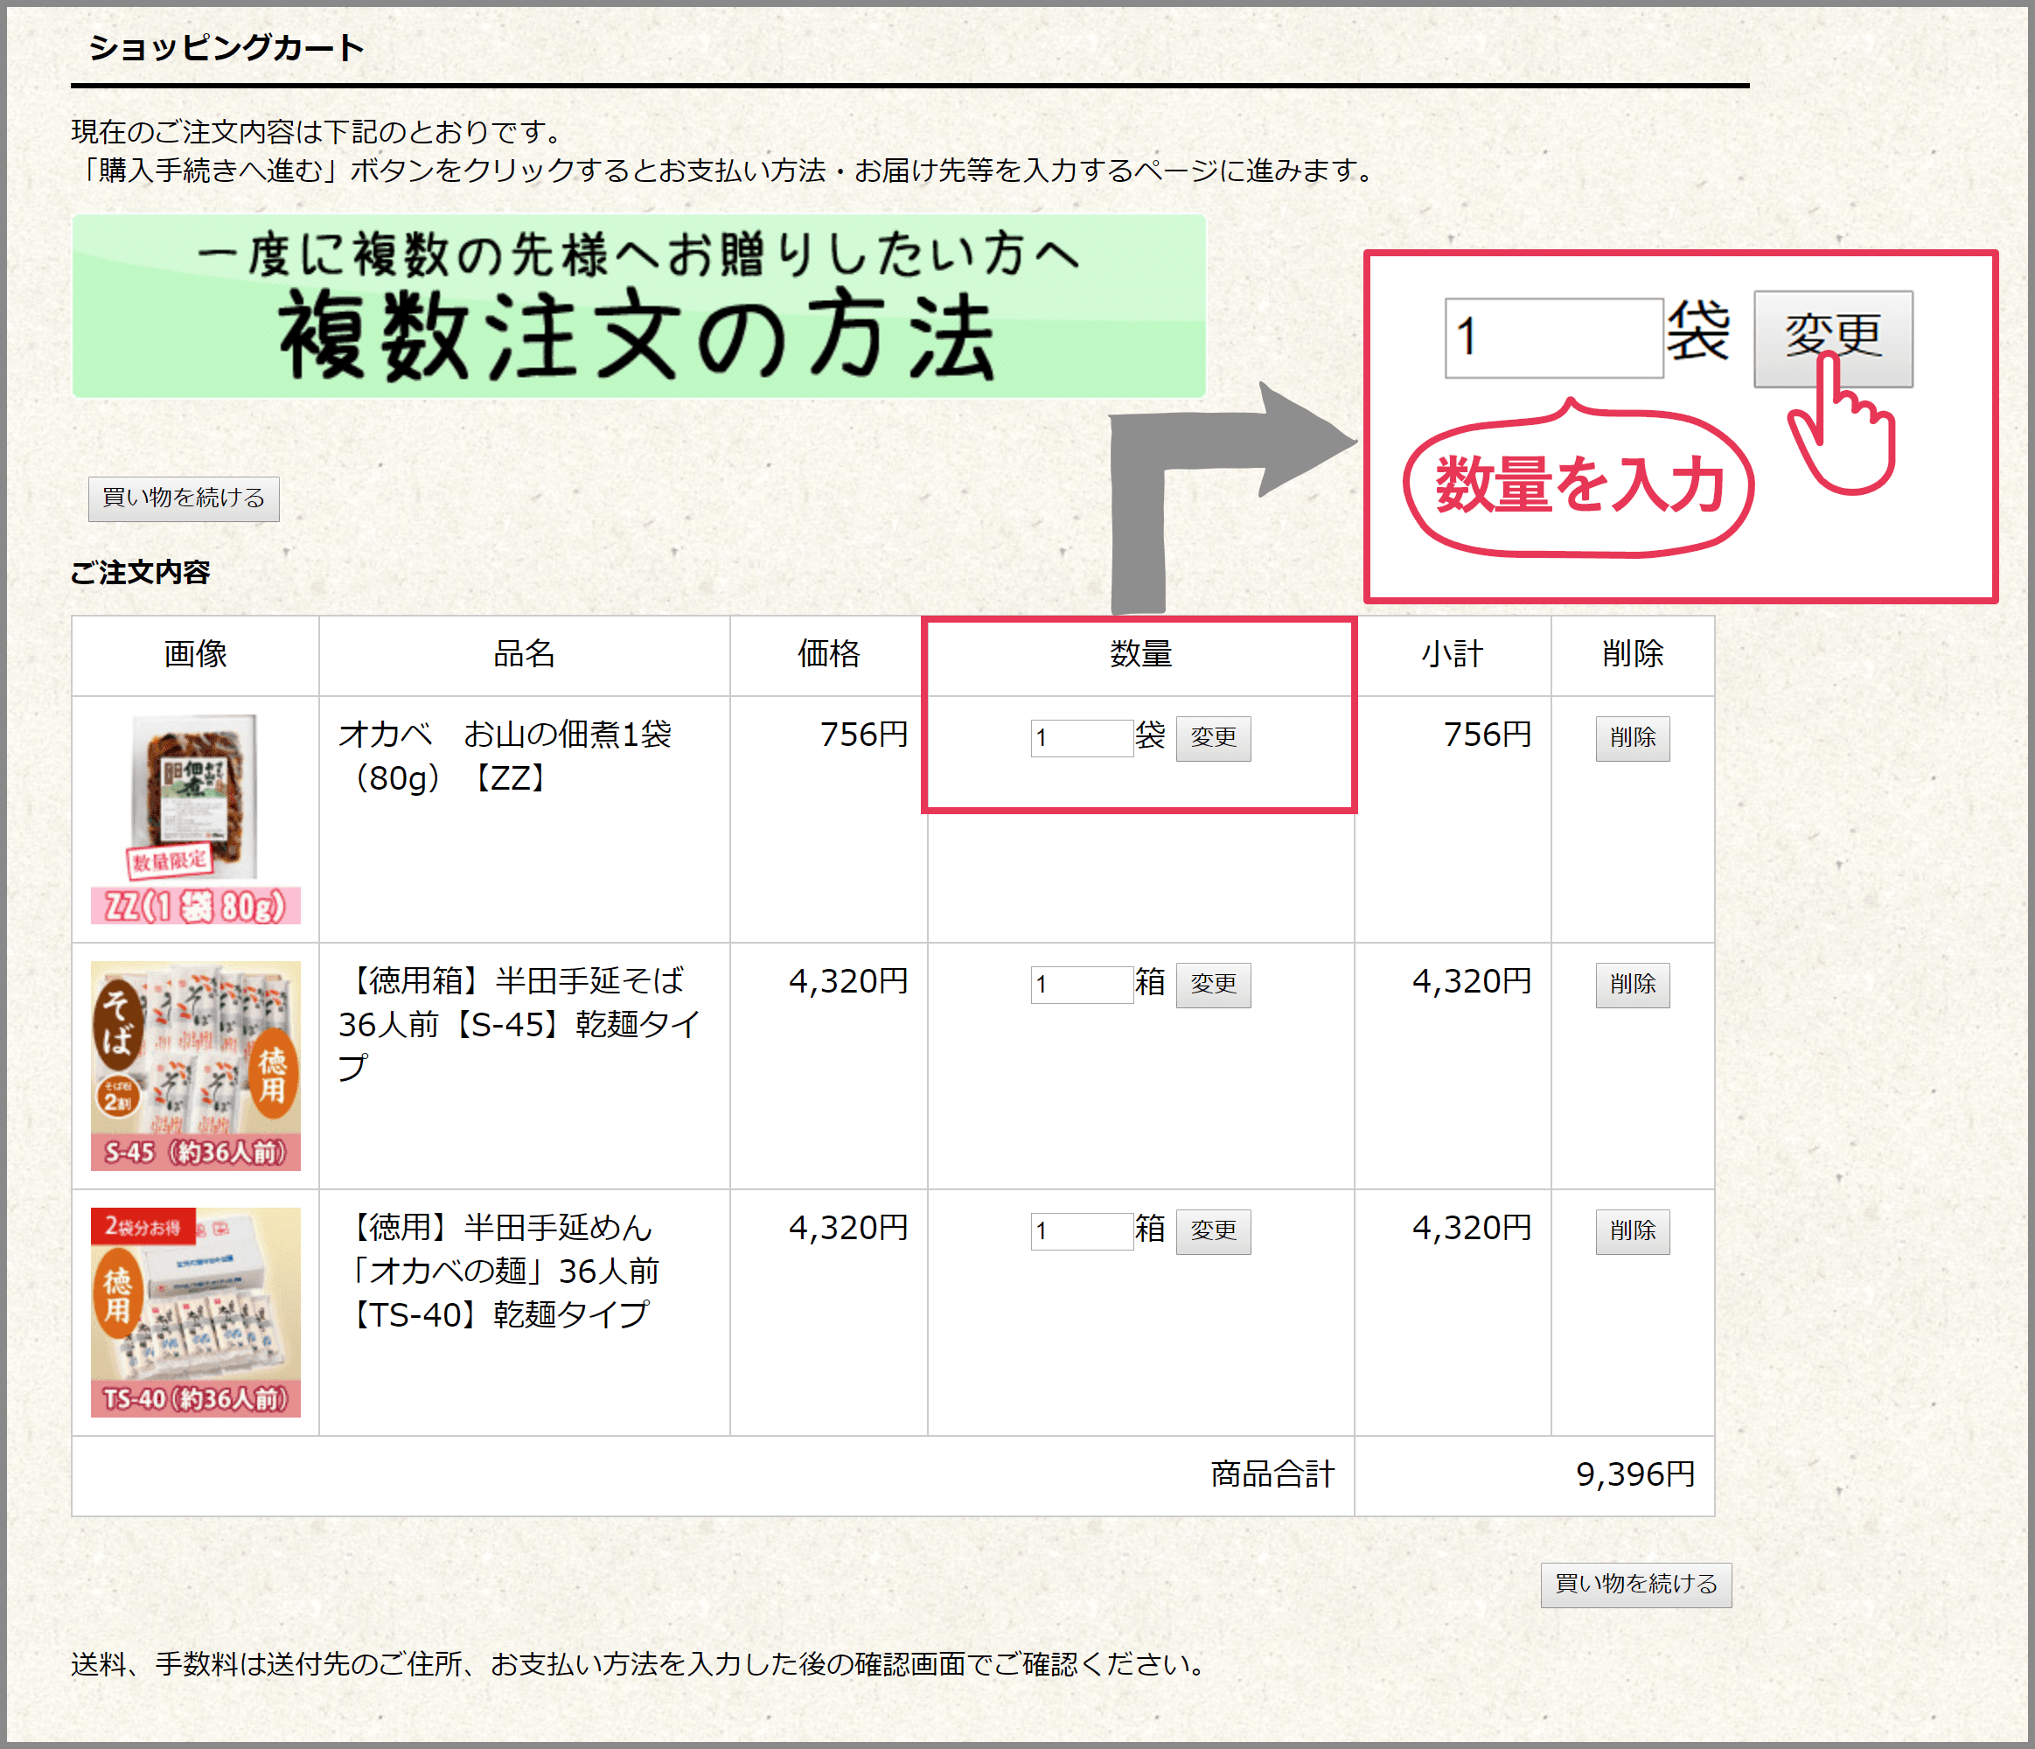
Task: Click the 複数注文の方法 green banner
Action: click(x=638, y=306)
